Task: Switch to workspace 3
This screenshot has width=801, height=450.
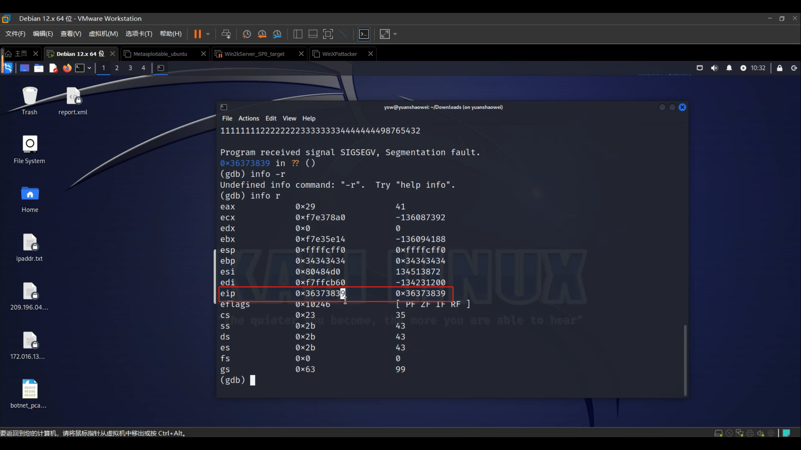Action: point(130,68)
